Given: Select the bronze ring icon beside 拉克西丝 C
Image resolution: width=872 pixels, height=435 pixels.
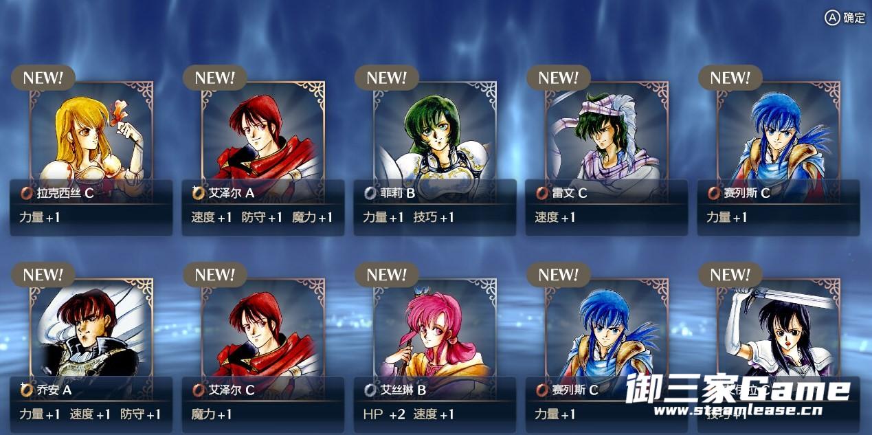Looking at the screenshot, I should 25,193.
